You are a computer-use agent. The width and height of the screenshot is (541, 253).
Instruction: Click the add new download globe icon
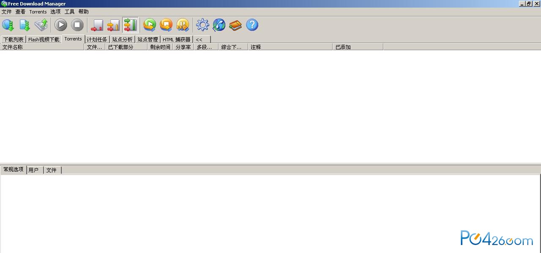(8, 25)
